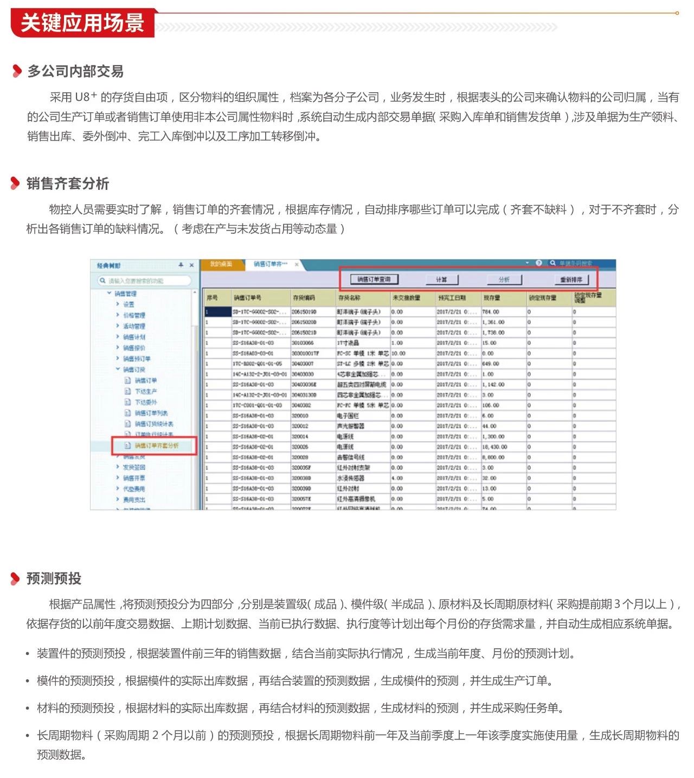Close the 销售订单齐… tab via its X
Viewport: 694px width, 778px height.
(x=297, y=264)
